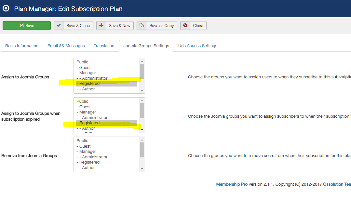This screenshot has width=351, height=213.
Task: Click scroll-down arrow of subscription expired groups list
Action: click(142, 130)
